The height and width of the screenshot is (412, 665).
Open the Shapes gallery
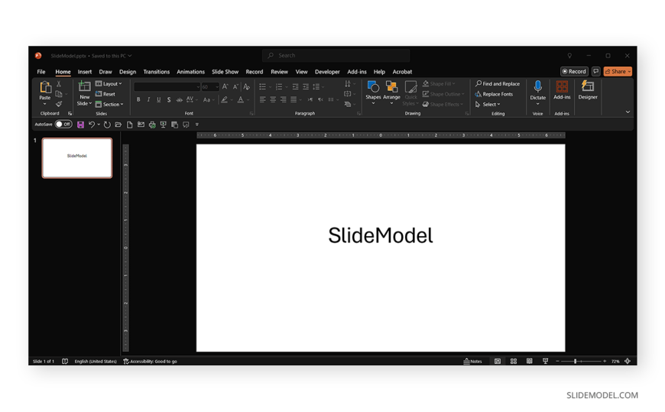coord(373,92)
